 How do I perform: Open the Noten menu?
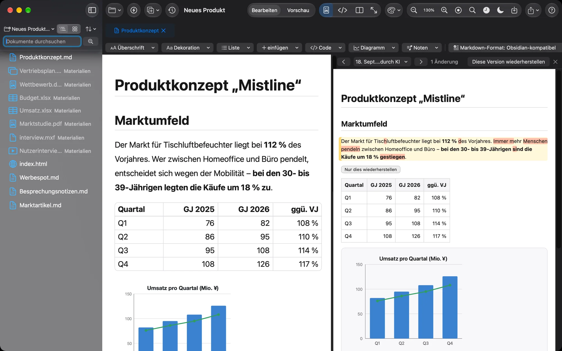tap(422, 48)
